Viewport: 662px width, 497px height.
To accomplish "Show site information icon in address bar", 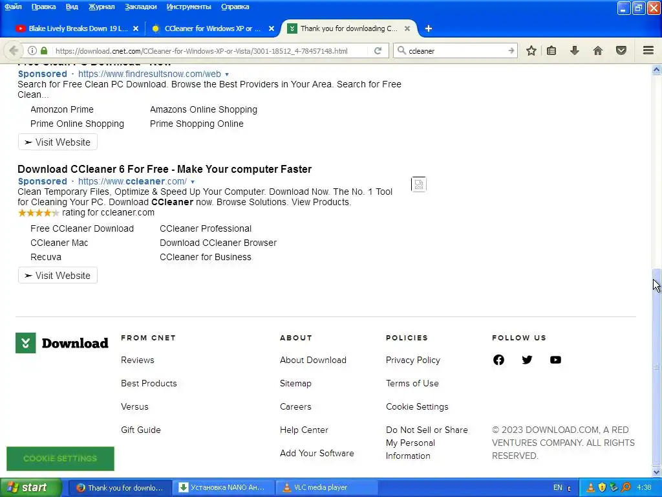I will 32,50.
